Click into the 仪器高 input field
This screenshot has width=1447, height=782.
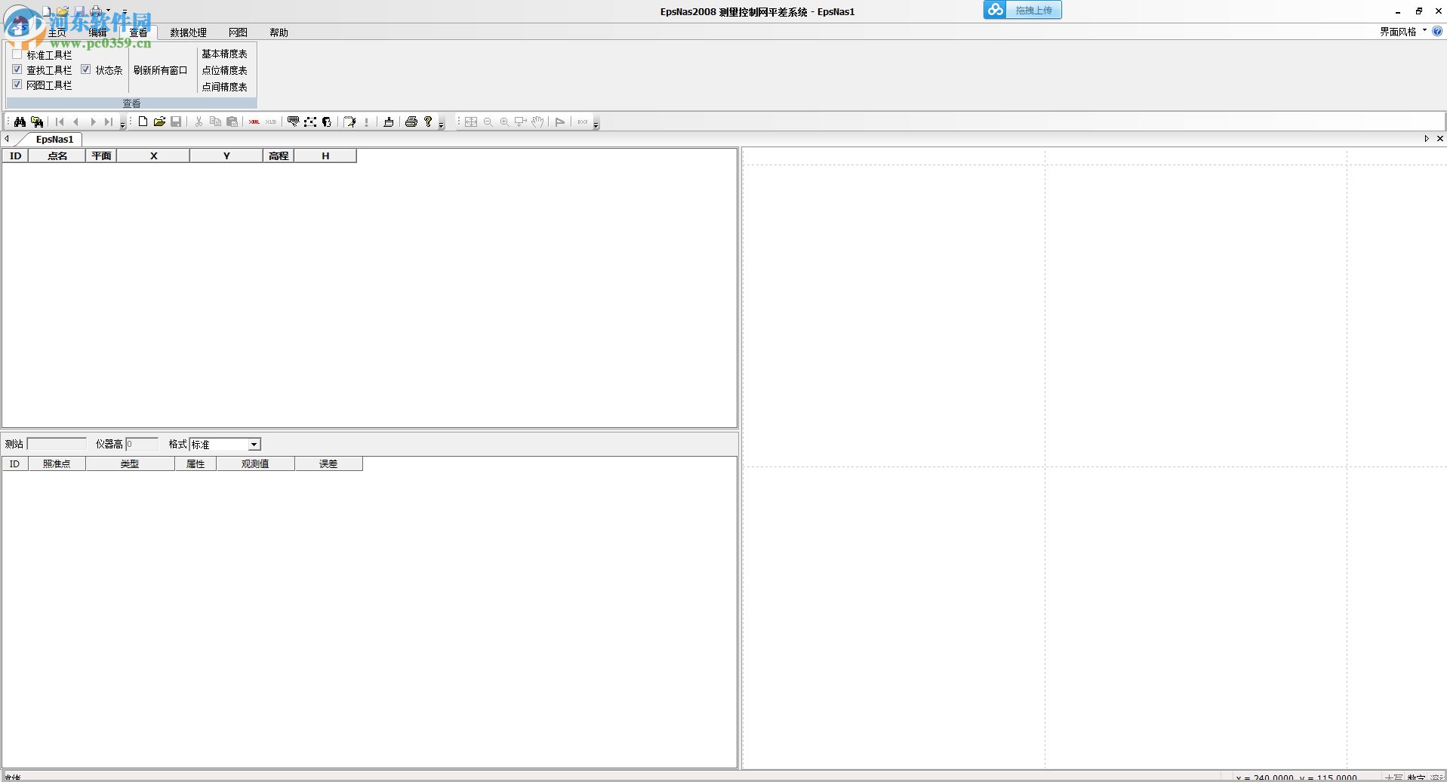click(x=142, y=444)
